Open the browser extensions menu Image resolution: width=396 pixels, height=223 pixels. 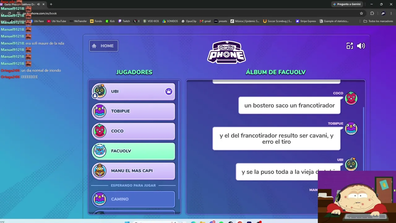click(x=372, y=13)
